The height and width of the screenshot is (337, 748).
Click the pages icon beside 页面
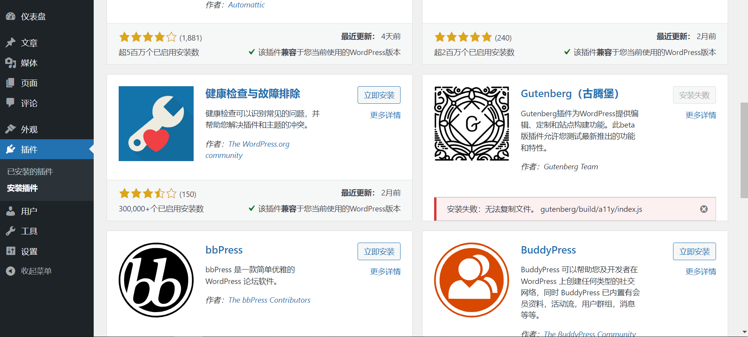[11, 83]
